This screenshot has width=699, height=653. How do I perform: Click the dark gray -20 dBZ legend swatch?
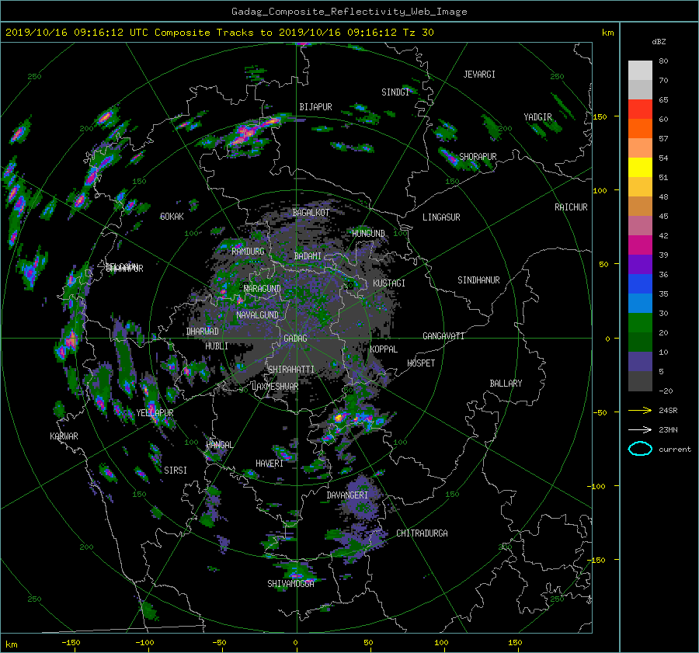(x=640, y=380)
